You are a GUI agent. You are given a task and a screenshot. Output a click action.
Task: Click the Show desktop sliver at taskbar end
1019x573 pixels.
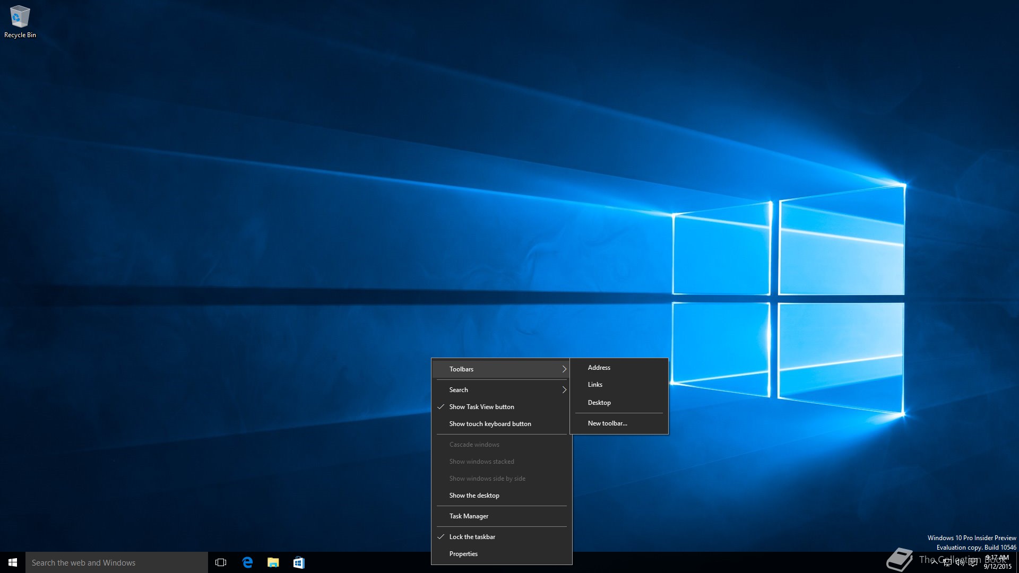(1017, 562)
